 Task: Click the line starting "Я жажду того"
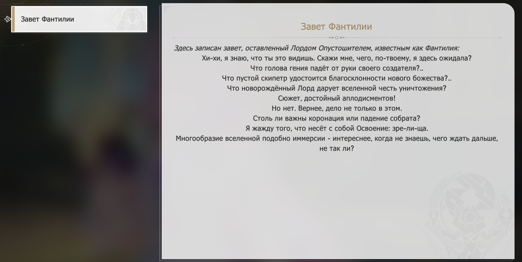337,128
